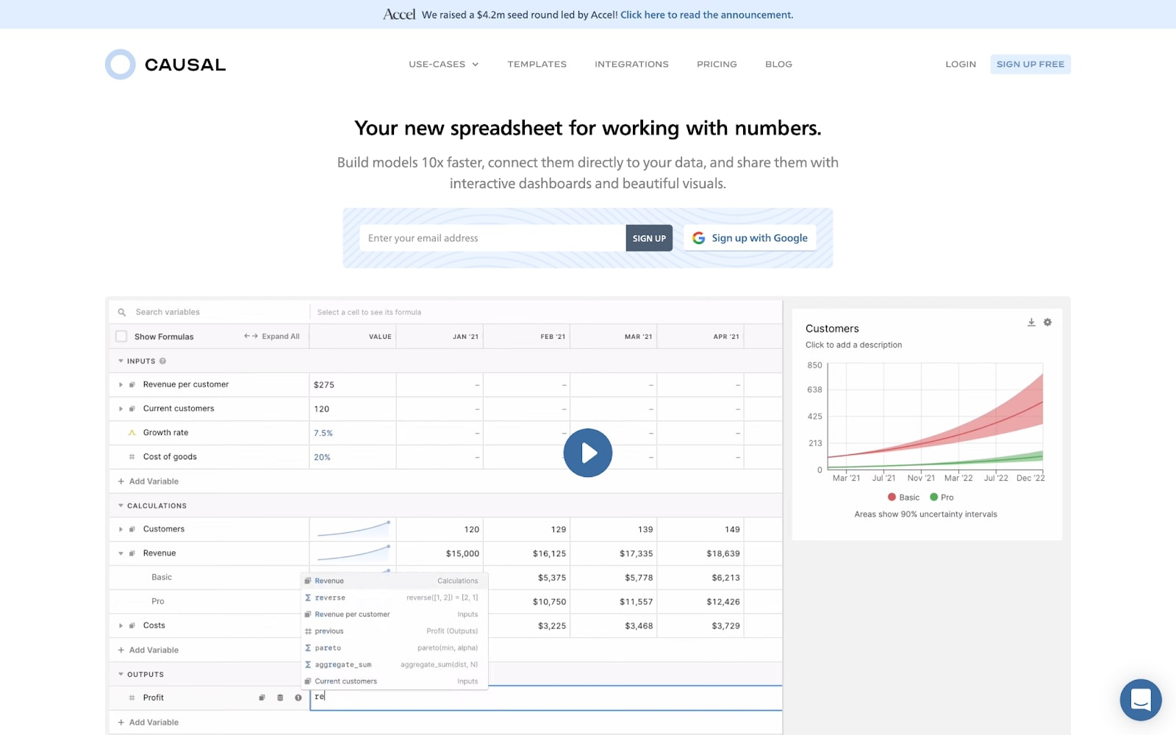Click plus icon of Add Variable under Outputs

click(121, 723)
